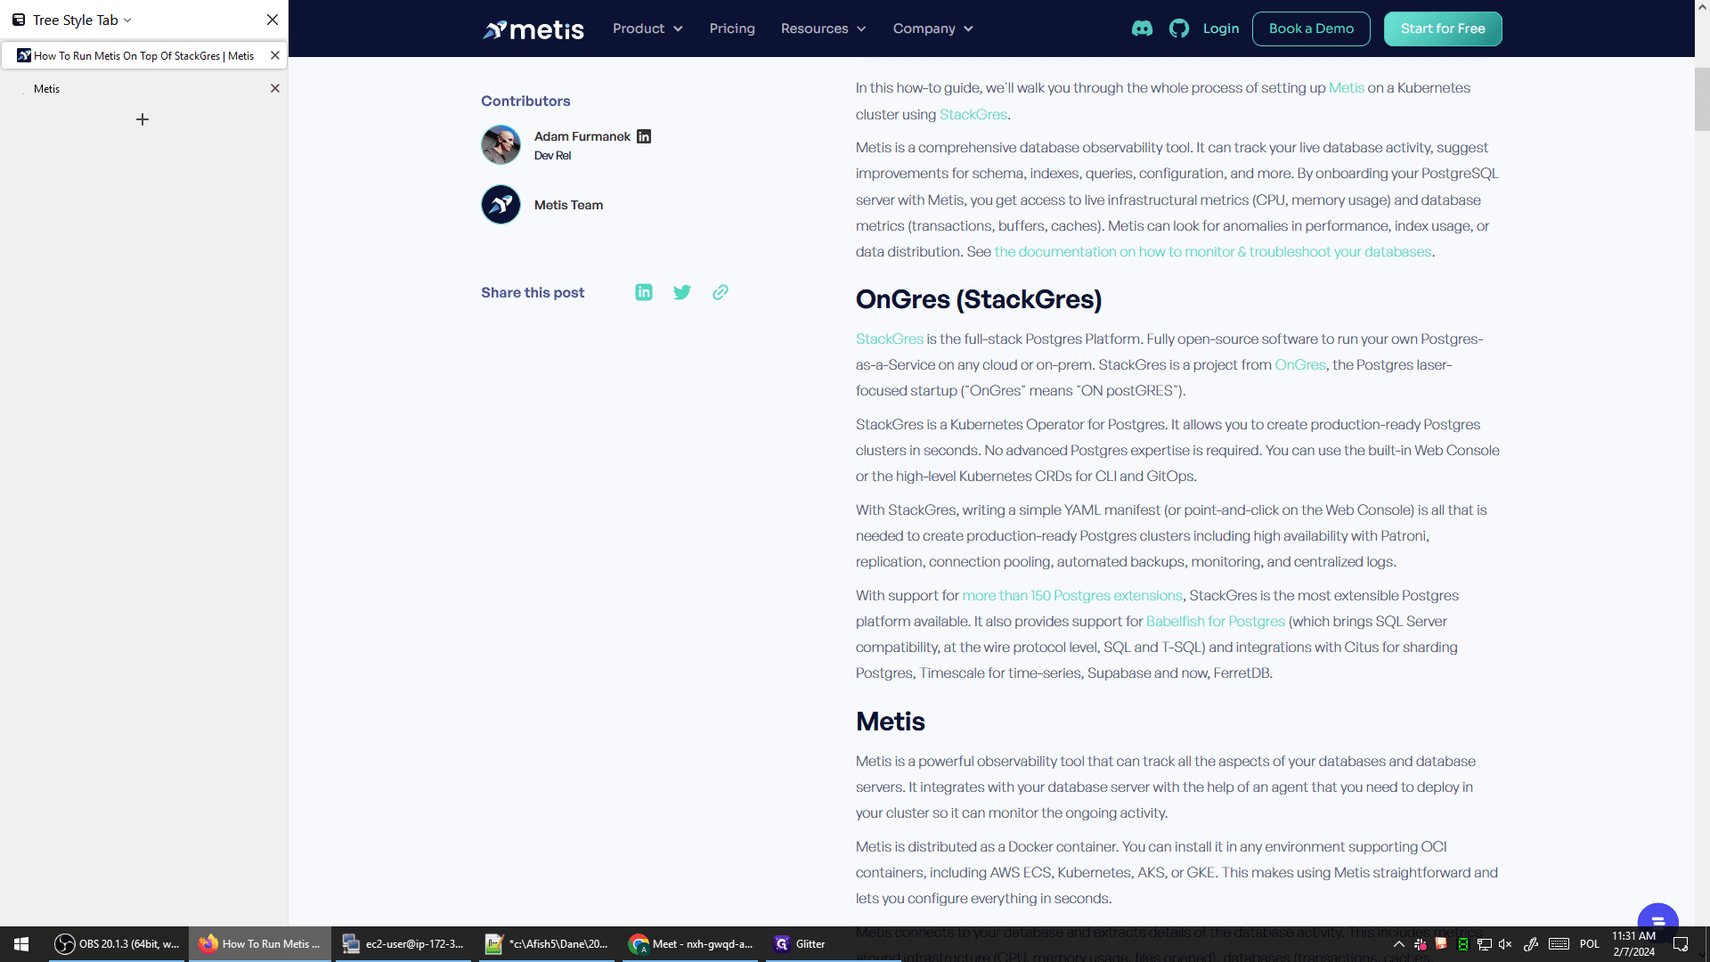Viewport: 1710px width, 962px height.
Task: Open 'more than 150 Postgres extensions' link
Action: 1072,595
